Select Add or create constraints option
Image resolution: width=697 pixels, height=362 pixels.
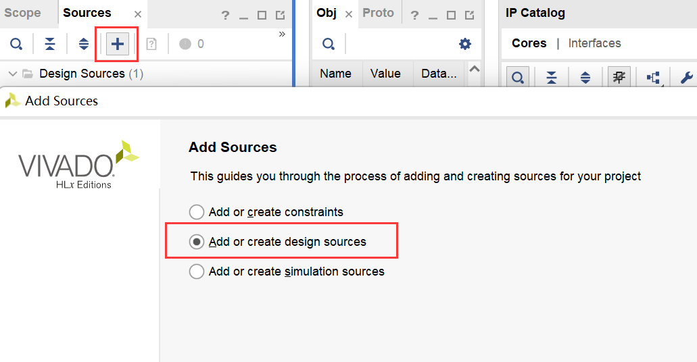coord(266,212)
